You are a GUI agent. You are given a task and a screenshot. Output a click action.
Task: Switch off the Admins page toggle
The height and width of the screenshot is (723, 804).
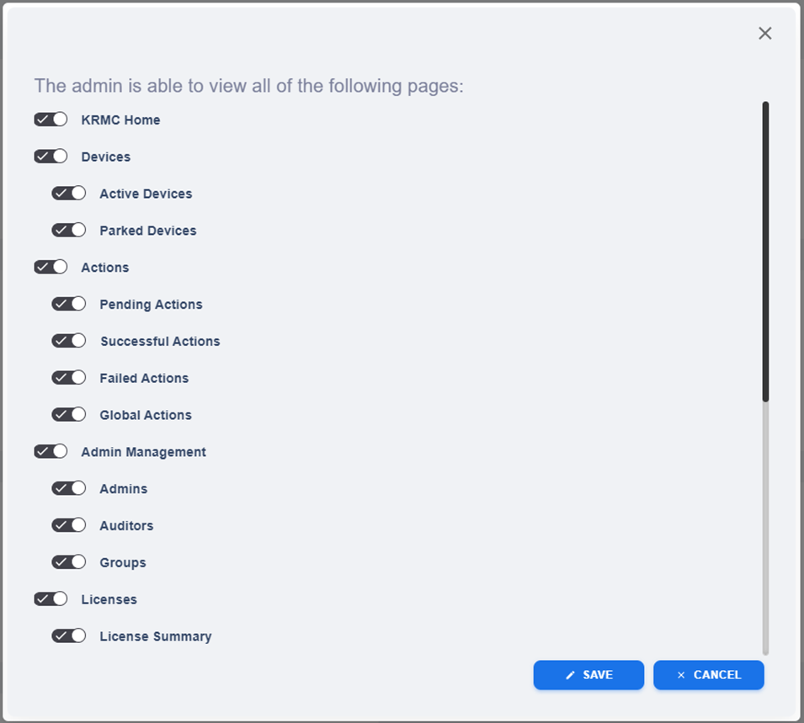(69, 489)
